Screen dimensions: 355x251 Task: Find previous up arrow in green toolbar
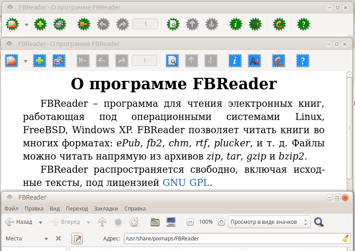[x=192, y=24]
